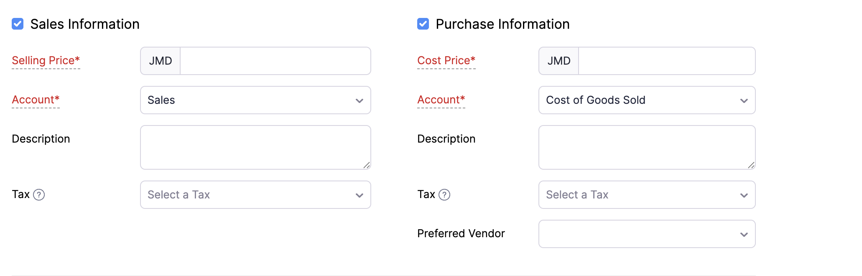Focus the Purchase Description text area
Image resolution: width=862 pixels, height=276 pixels.
click(x=646, y=147)
